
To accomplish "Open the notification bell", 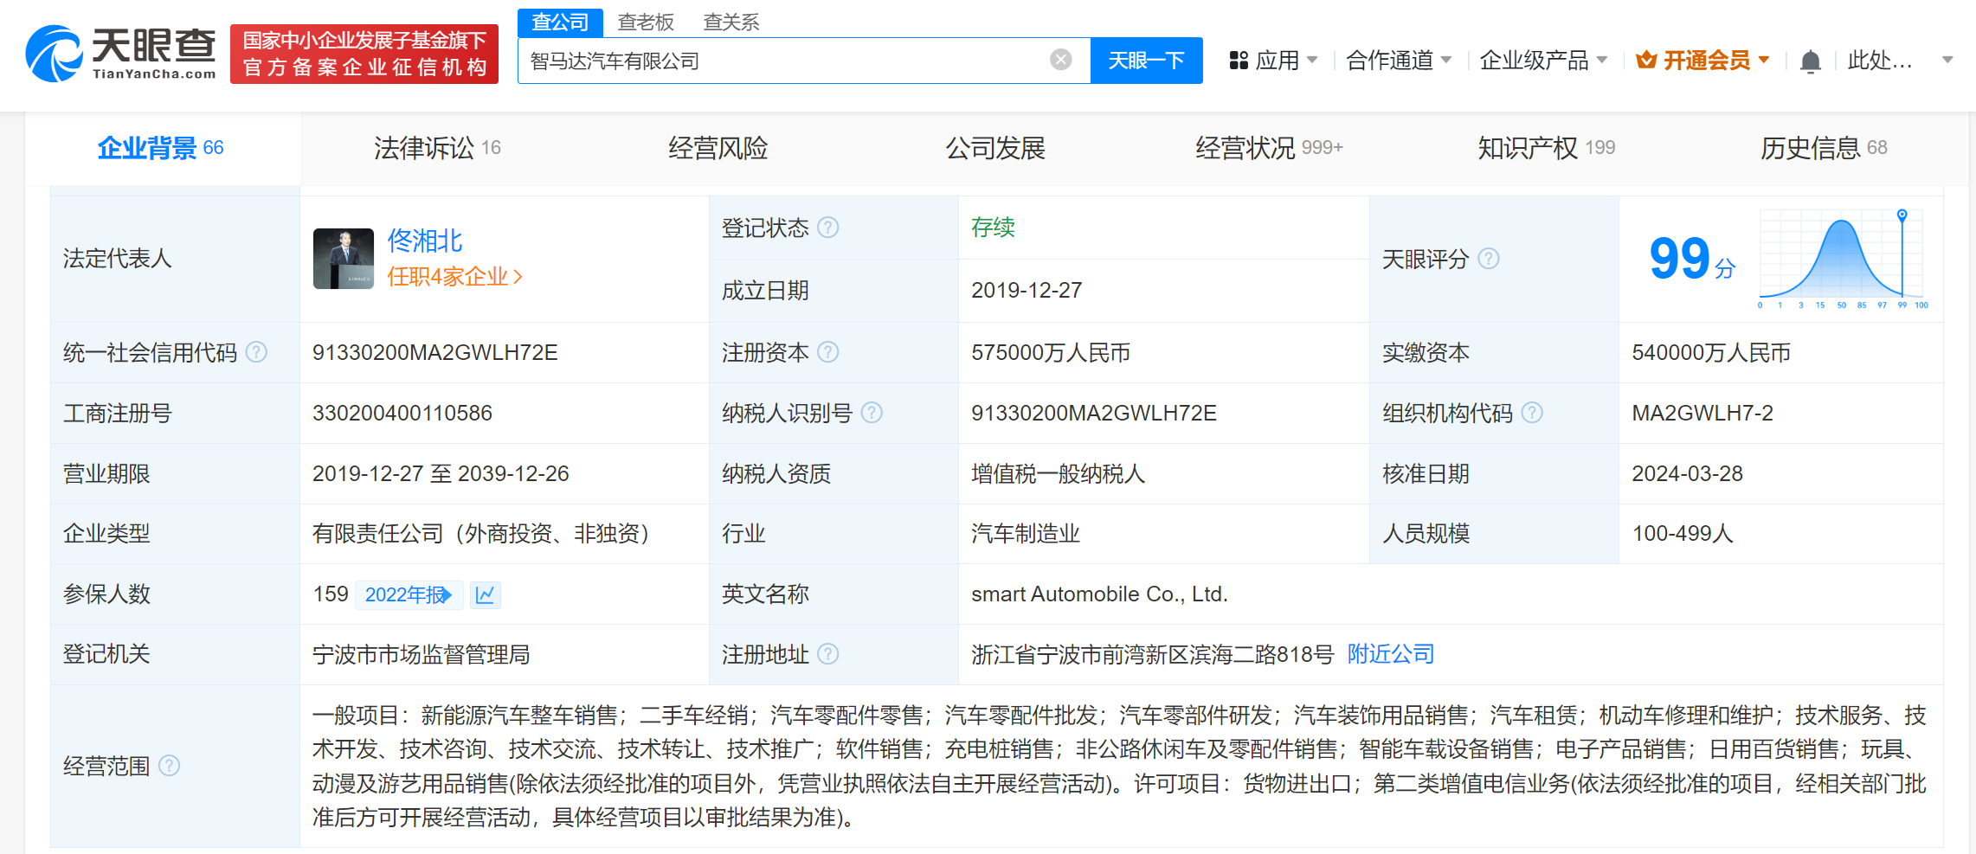I will [x=1810, y=61].
